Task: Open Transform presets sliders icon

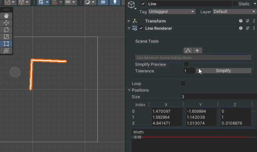Action: (x=247, y=21)
